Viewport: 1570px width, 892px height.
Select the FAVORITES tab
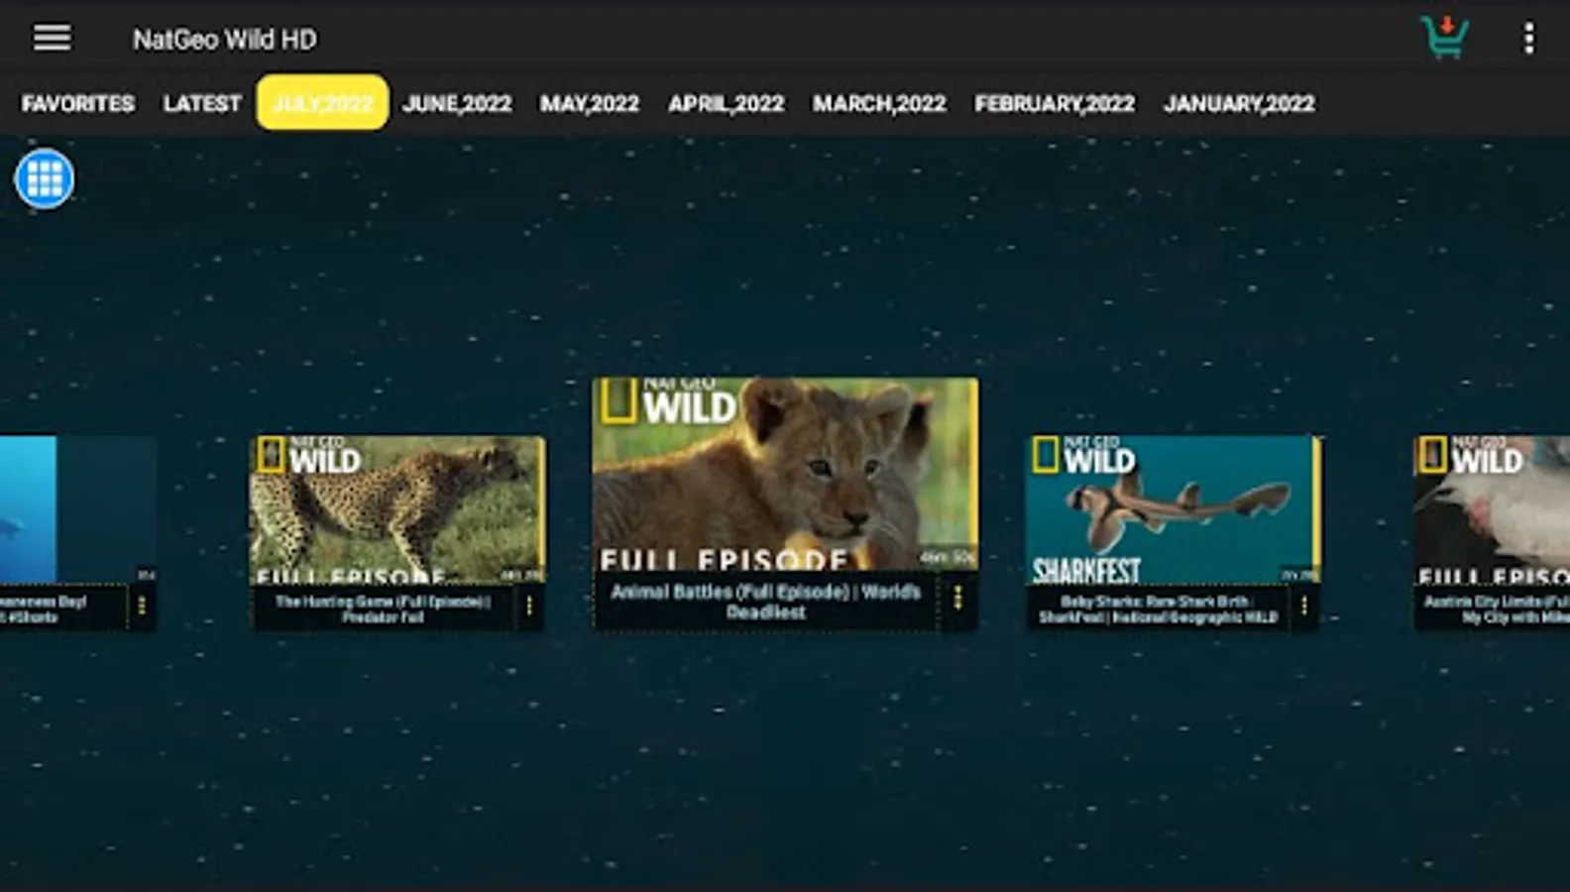78,103
